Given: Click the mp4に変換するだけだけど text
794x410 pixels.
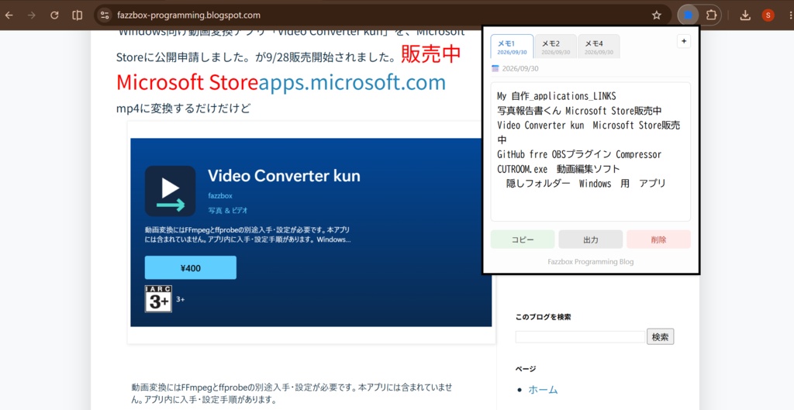Looking at the screenshot, I should tap(183, 109).
